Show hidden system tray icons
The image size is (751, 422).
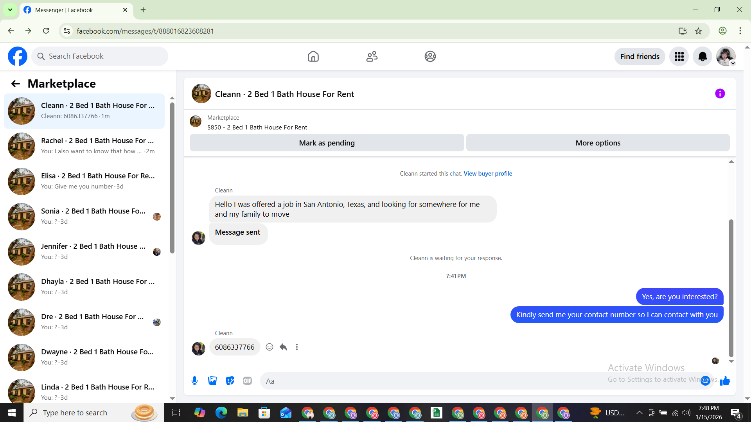pyautogui.click(x=639, y=413)
